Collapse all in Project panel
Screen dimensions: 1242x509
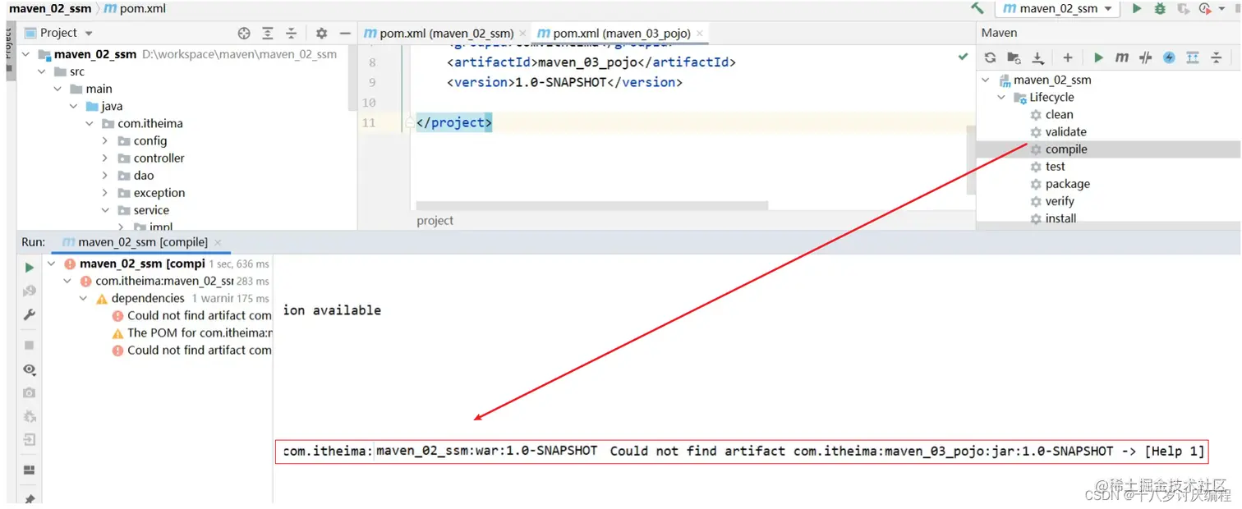pos(291,33)
